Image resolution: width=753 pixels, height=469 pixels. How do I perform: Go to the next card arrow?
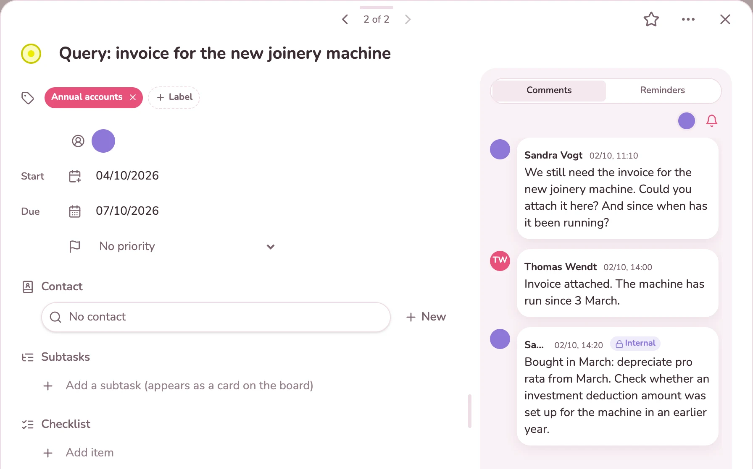408,19
